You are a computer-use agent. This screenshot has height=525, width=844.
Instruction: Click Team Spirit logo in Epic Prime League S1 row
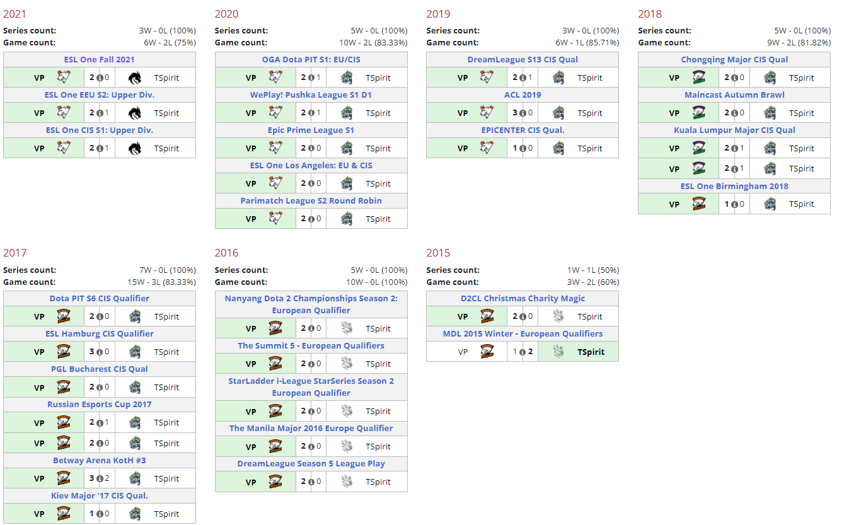[x=347, y=148]
